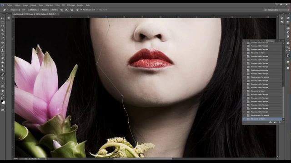Image resolution: width=291 pixels, height=163 pixels.
Task: Open the Layers panel icon in dock
Action: pos(288,62)
